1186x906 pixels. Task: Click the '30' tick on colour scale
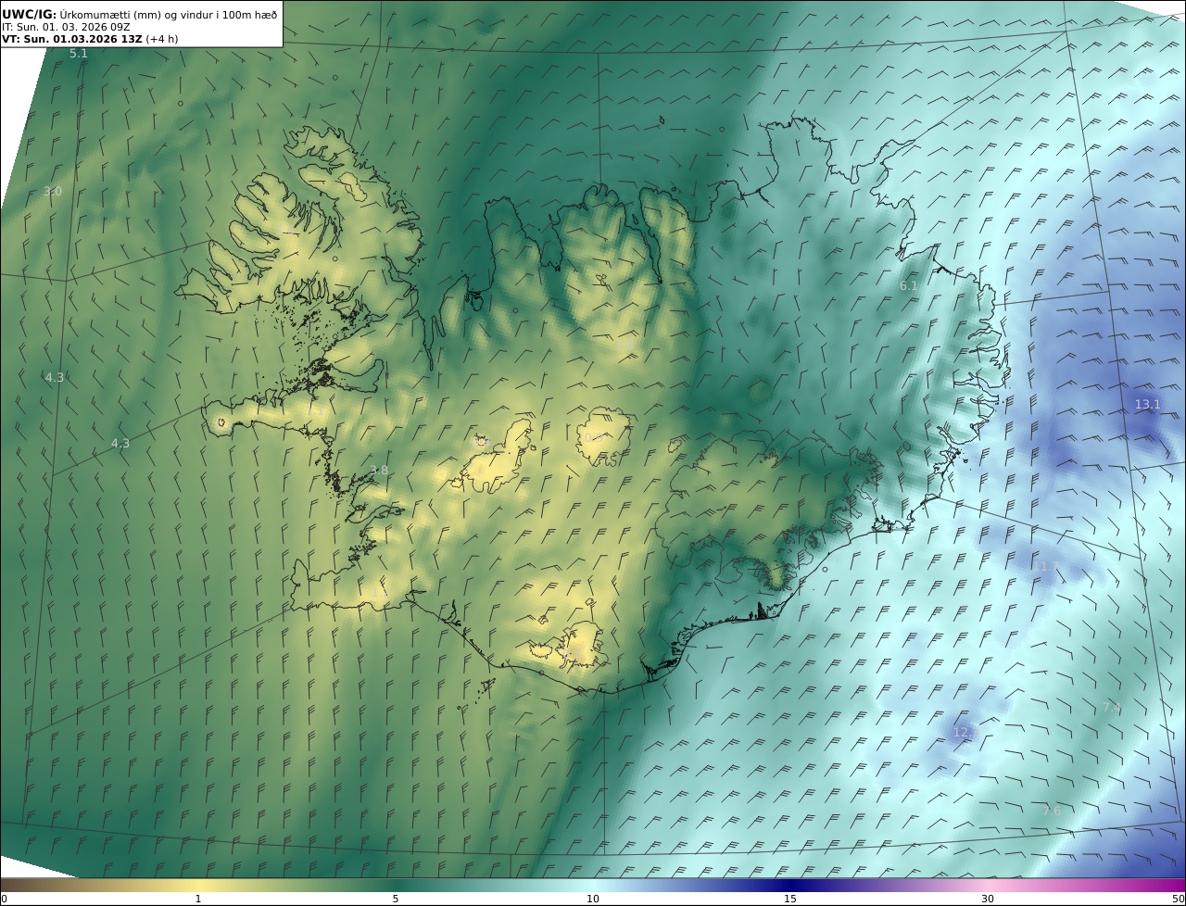click(x=988, y=900)
